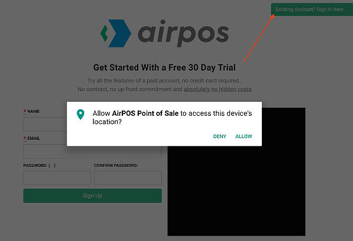Click the Free 30 Day Trial heading

pos(164,68)
